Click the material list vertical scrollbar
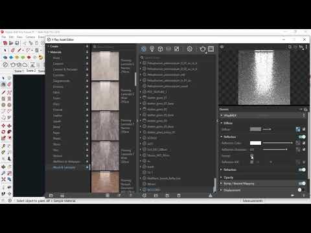The height and width of the screenshot is (233, 311). coord(214,184)
